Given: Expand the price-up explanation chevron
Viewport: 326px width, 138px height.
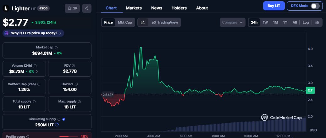Looking at the screenshot, I should [x=60, y=33].
